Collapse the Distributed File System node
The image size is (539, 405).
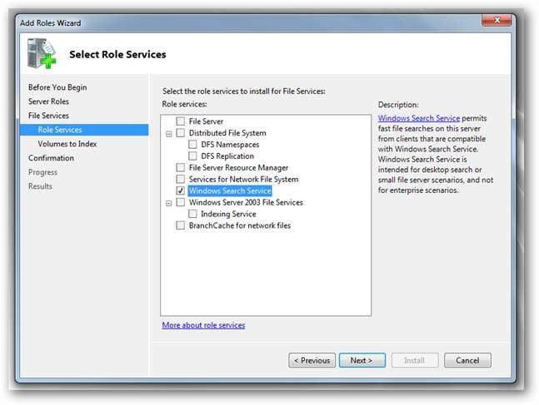(x=169, y=134)
